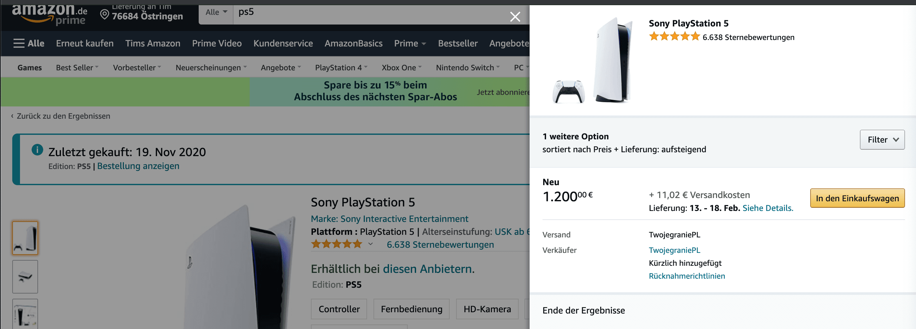The image size is (916, 329).
Task: Select the second product thumbnail
Action: click(x=25, y=276)
